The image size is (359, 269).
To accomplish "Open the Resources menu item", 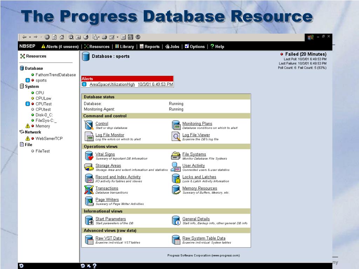I will pos(97,47).
